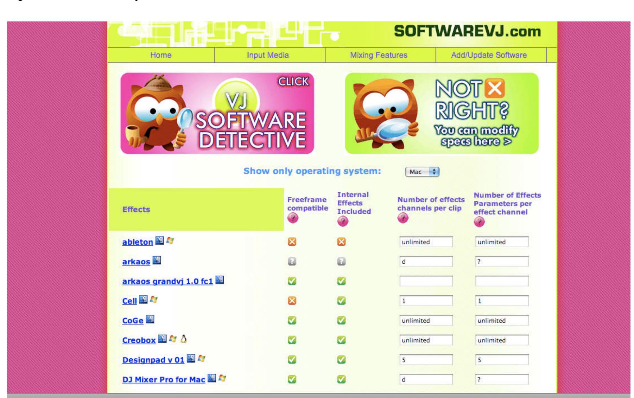The width and height of the screenshot is (634, 398).
Task: Click ableton effects parameters per channel field
Action: [x=502, y=242]
